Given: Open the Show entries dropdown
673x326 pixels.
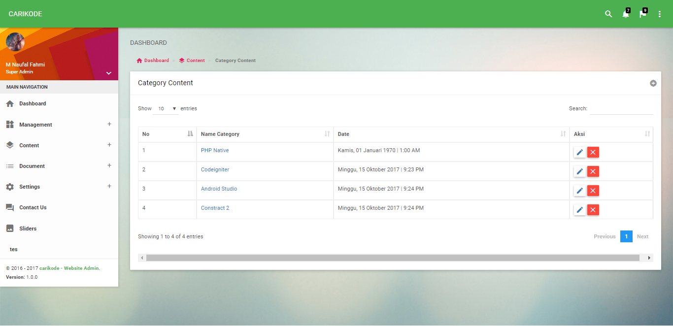Looking at the screenshot, I should click(x=166, y=108).
